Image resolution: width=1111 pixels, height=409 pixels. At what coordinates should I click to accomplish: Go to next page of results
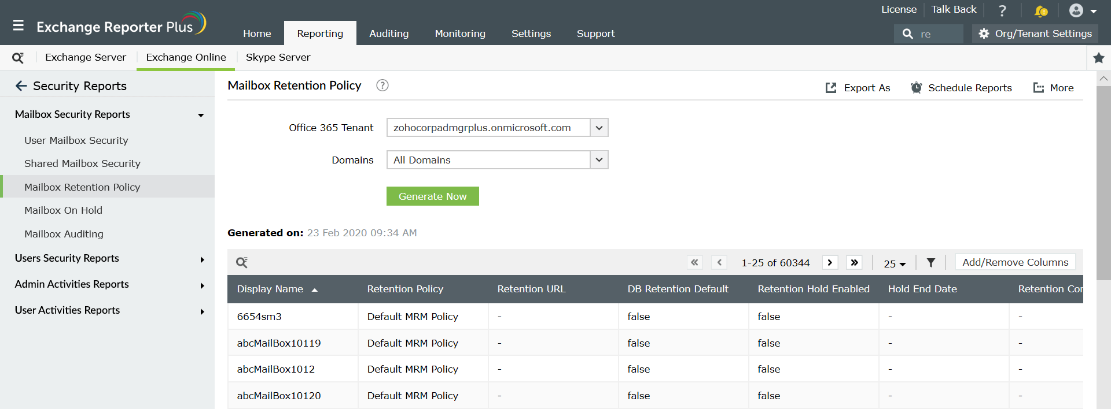click(x=830, y=263)
